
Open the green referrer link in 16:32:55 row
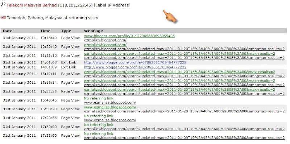click(179, 90)
